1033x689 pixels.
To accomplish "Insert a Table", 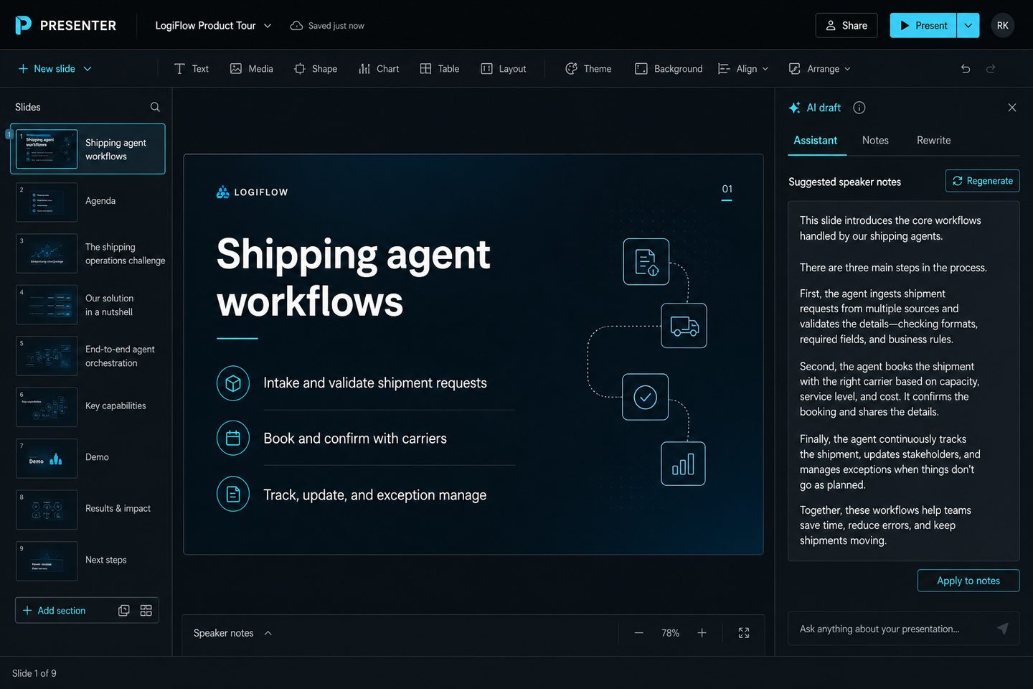I will pyautogui.click(x=440, y=69).
